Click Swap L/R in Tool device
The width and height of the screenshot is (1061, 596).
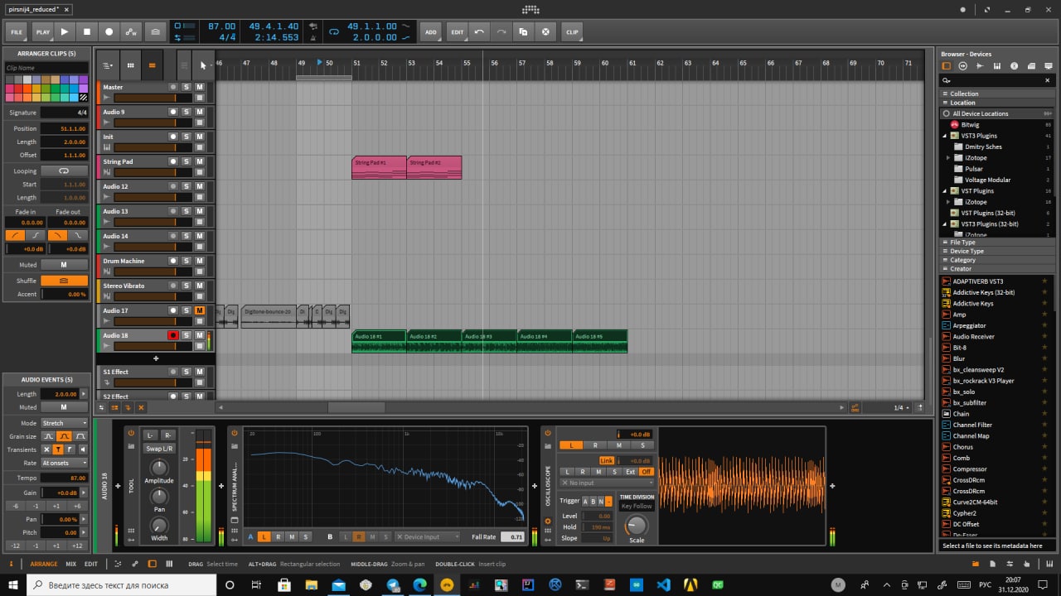tap(159, 449)
